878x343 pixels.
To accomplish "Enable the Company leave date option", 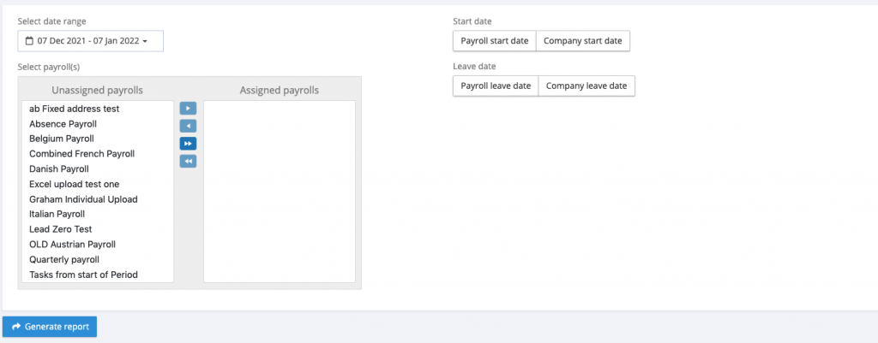I will (x=586, y=86).
